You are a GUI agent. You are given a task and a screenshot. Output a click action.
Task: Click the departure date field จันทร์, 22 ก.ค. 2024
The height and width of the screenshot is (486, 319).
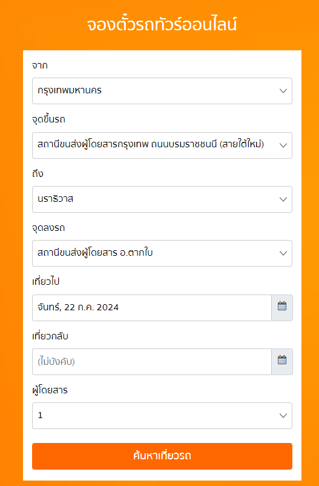[152, 307]
